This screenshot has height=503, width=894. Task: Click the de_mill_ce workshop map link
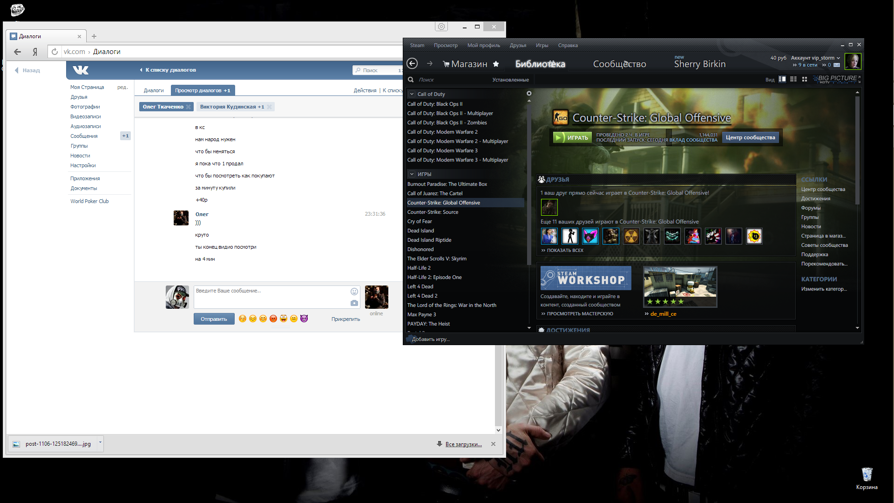pyautogui.click(x=663, y=314)
